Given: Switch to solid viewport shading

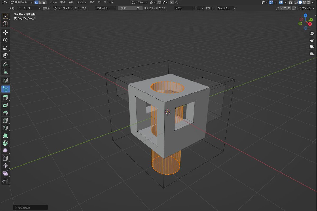Looking at the screenshot, I should [x=300, y=2].
